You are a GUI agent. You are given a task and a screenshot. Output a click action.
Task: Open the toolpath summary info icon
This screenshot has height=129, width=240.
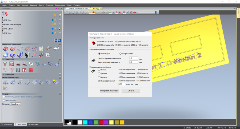13,49
